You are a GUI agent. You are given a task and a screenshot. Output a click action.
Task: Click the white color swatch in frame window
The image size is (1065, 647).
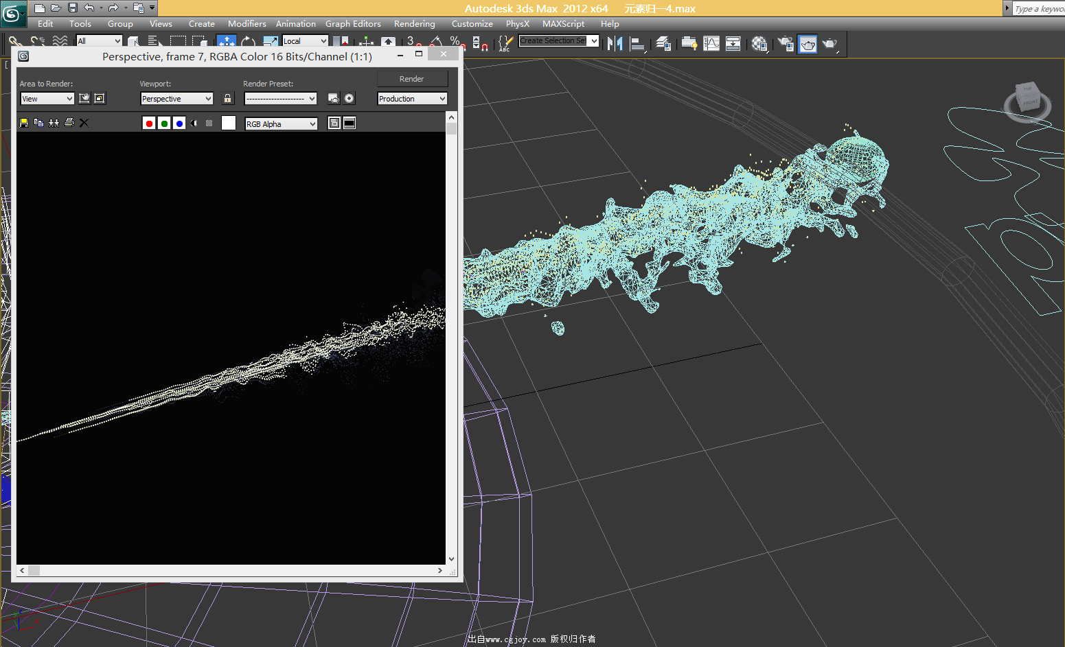pos(229,123)
